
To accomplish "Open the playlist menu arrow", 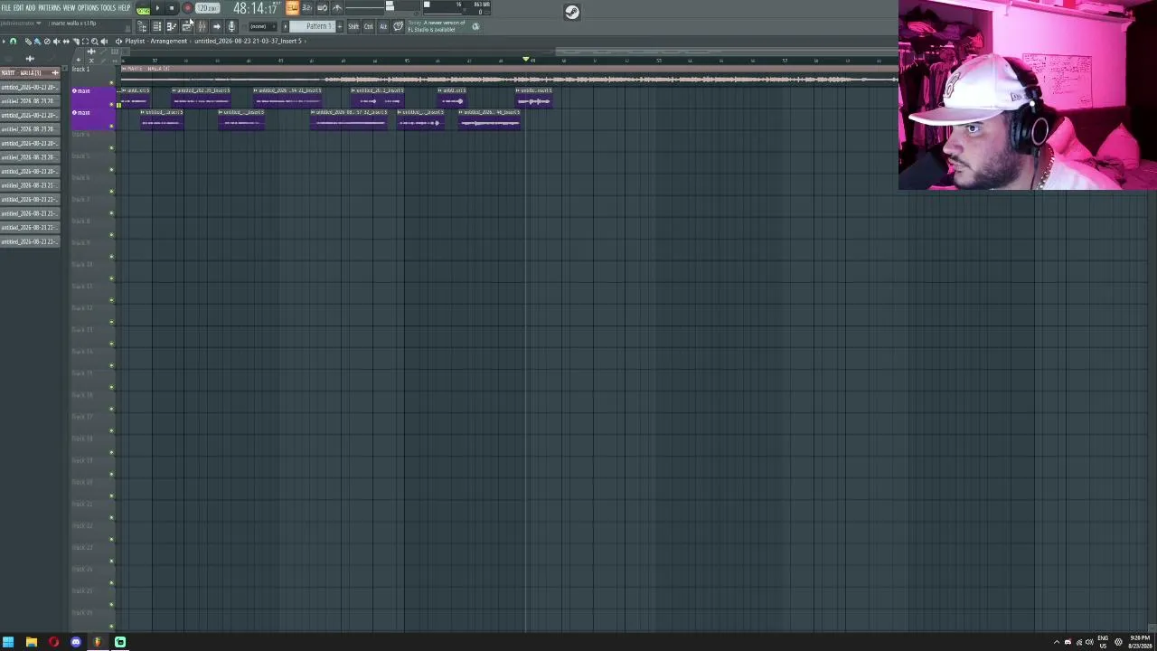I will [4, 42].
